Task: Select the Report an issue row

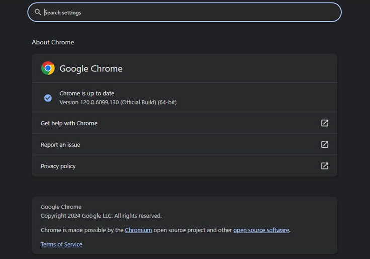Action: point(60,145)
